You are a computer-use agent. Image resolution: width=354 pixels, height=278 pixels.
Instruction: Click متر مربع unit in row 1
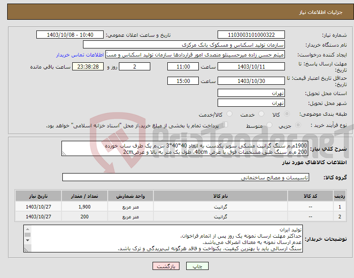tap(131, 207)
